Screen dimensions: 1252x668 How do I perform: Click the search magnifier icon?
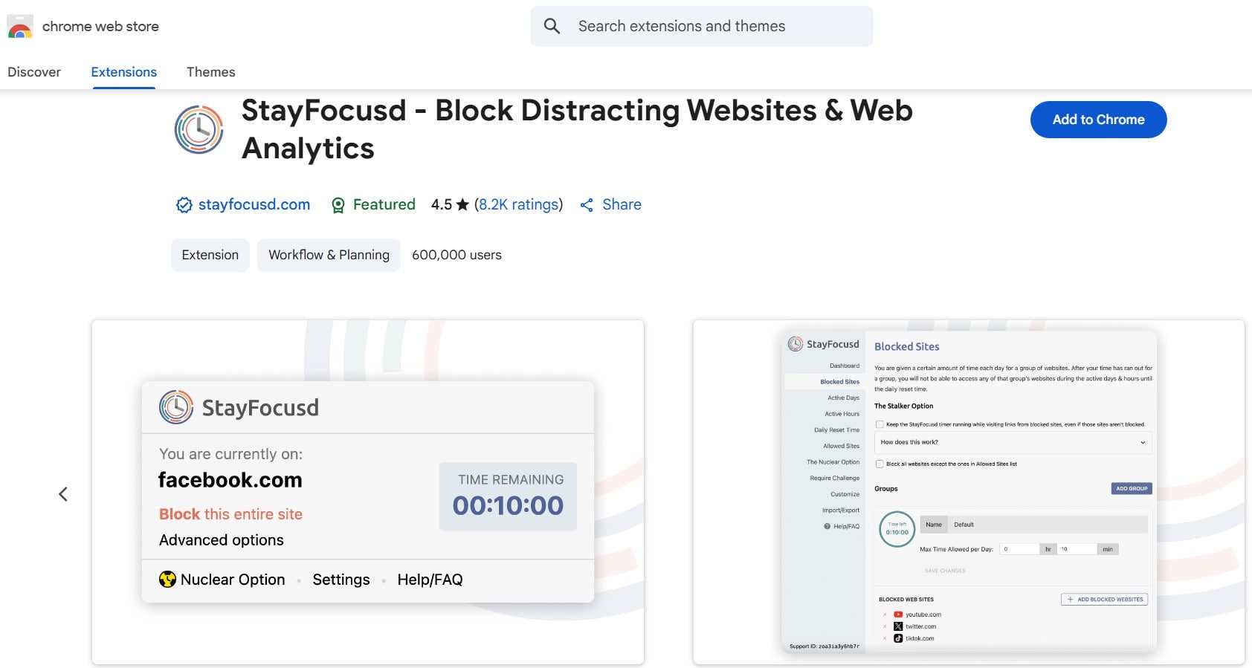click(x=552, y=27)
